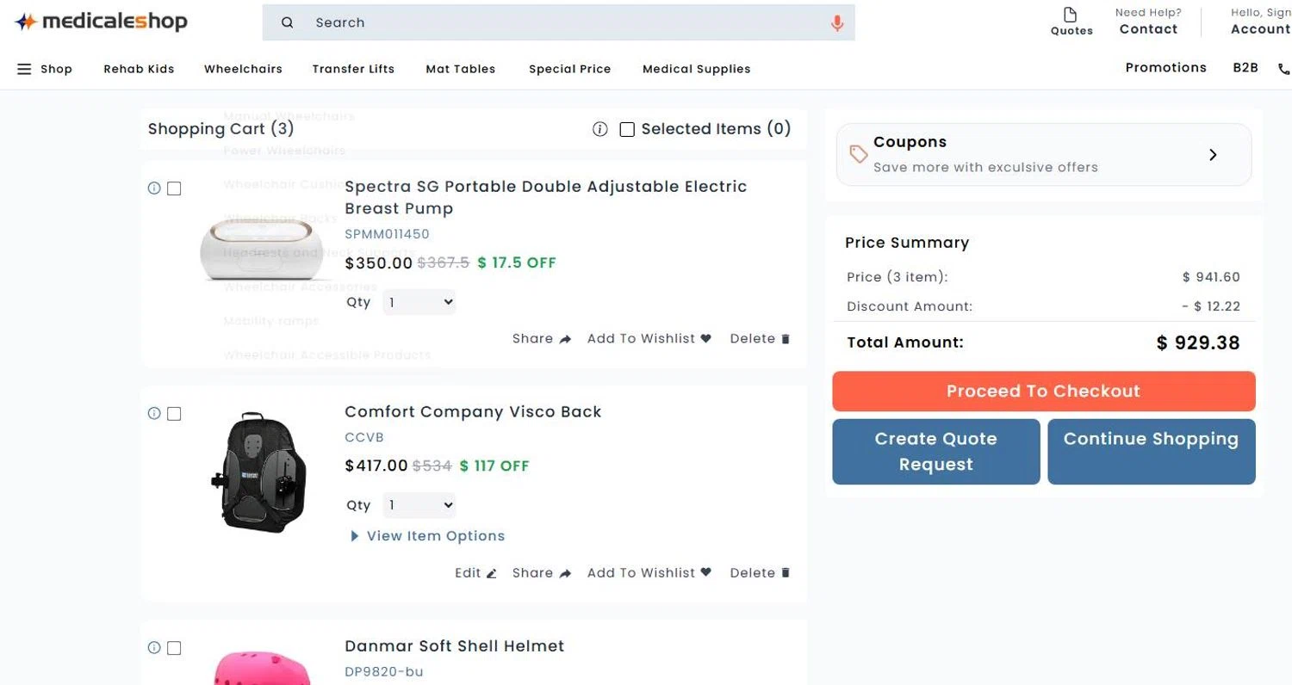Edit the Comfort Company Visco Back item
This screenshot has width=1292, height=685.
tap(475, 573)
